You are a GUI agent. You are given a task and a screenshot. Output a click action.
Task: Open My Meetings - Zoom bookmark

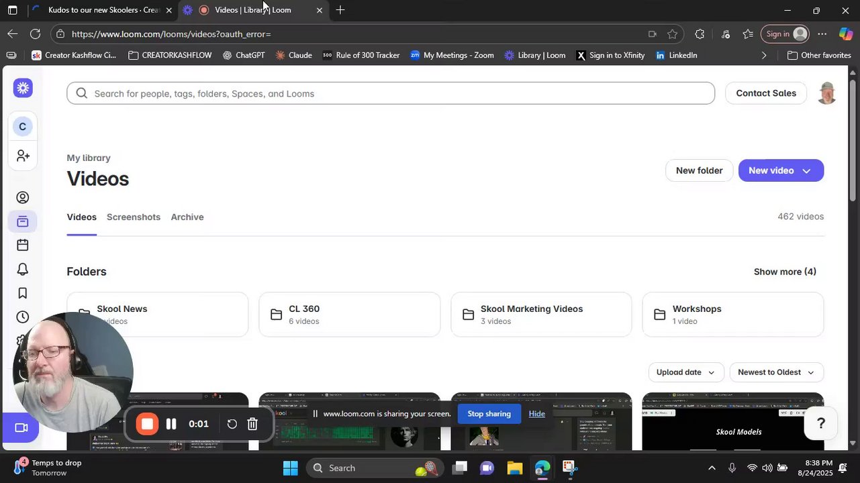(452, 56)
